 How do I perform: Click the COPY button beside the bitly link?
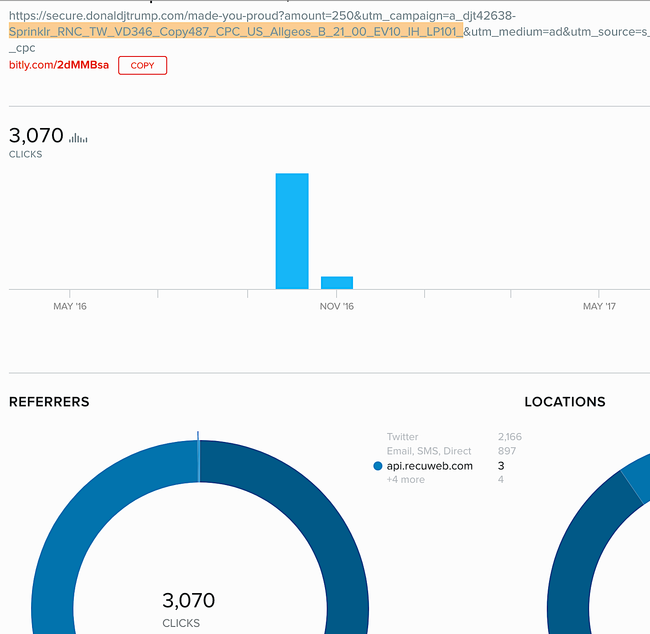pos(142,65)
